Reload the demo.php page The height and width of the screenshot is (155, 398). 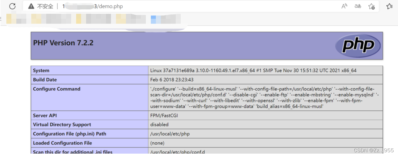[x=12, y=6]
